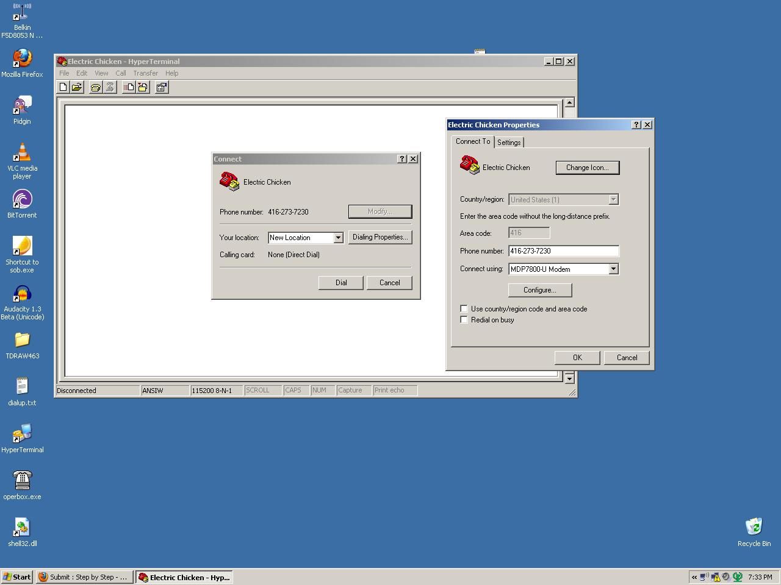Open connection Properties from the toolbar
The width and height of the screenshot is (781, 585).
click(x=162, y=87)
